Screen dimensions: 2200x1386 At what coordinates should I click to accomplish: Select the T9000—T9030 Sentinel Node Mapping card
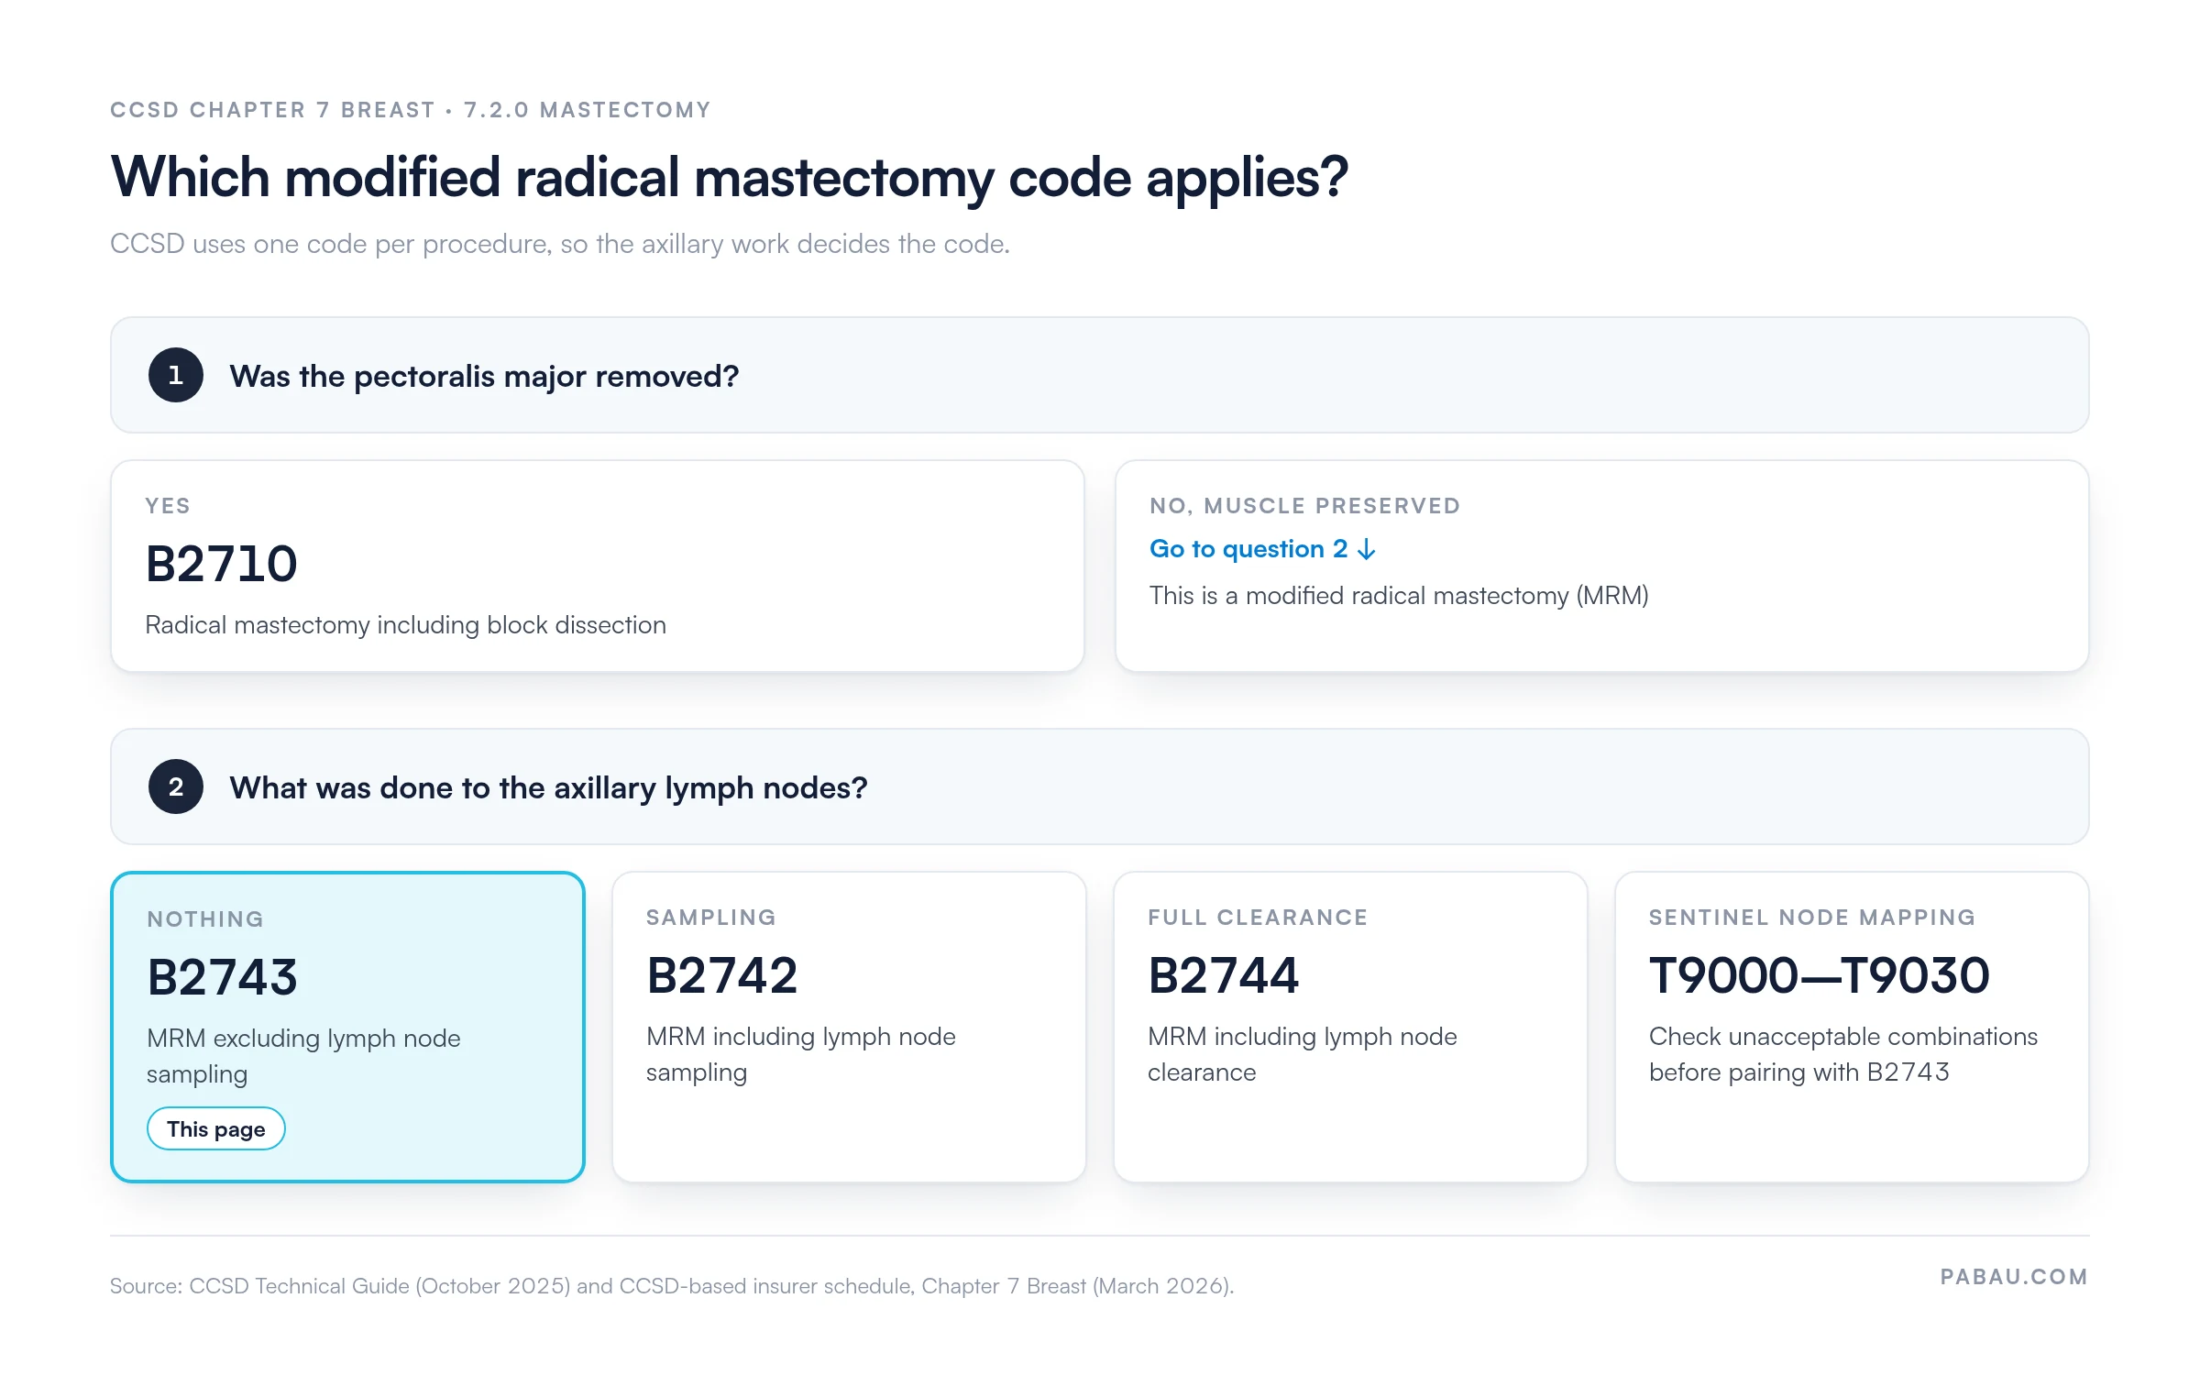(1852, 1027)
